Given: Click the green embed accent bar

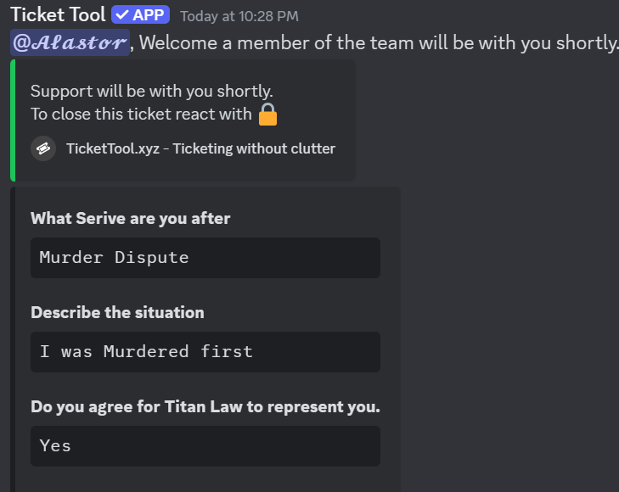Looking at the screenshot, I should click(x=13, y=120).
